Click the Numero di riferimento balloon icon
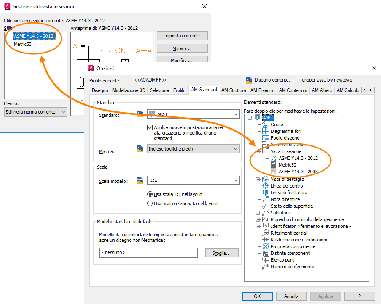 [x=265, y=267]
